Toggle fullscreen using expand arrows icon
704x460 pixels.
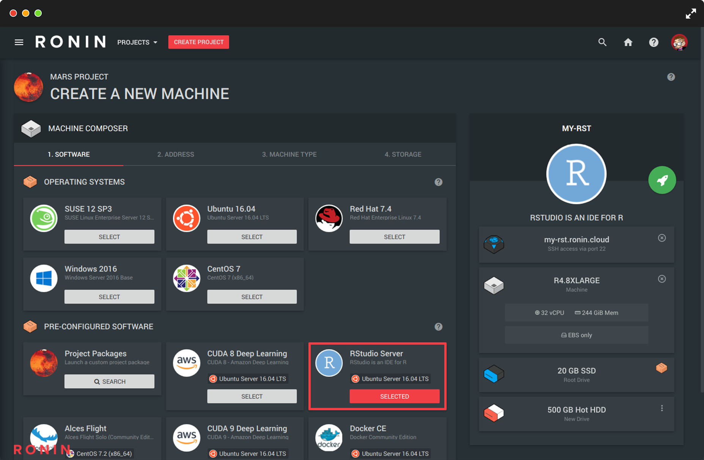[x=691, y=13]
